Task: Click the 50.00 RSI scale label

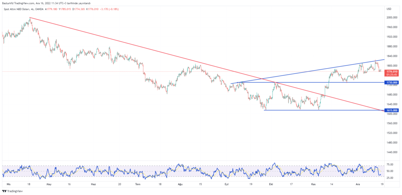Action: pyautogui.click(x=390, y=171)
